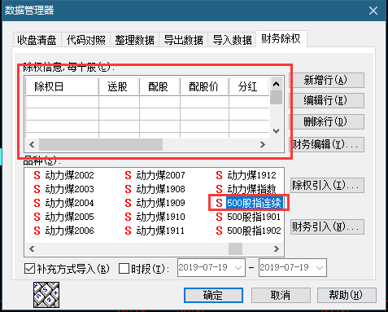Viewport: 388px width, 312px height.
Task: Open 财务编辑(Y) dialog
Action: [x=327, y=144]
